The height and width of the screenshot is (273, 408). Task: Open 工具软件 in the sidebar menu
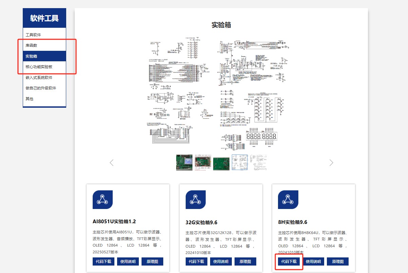[x=44, y=35]
